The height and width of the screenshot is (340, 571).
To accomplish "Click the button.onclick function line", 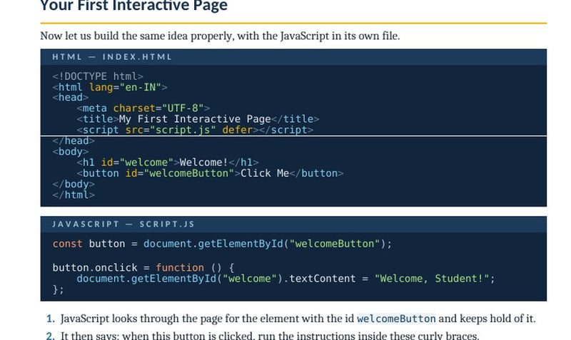I will click(143, 267).
